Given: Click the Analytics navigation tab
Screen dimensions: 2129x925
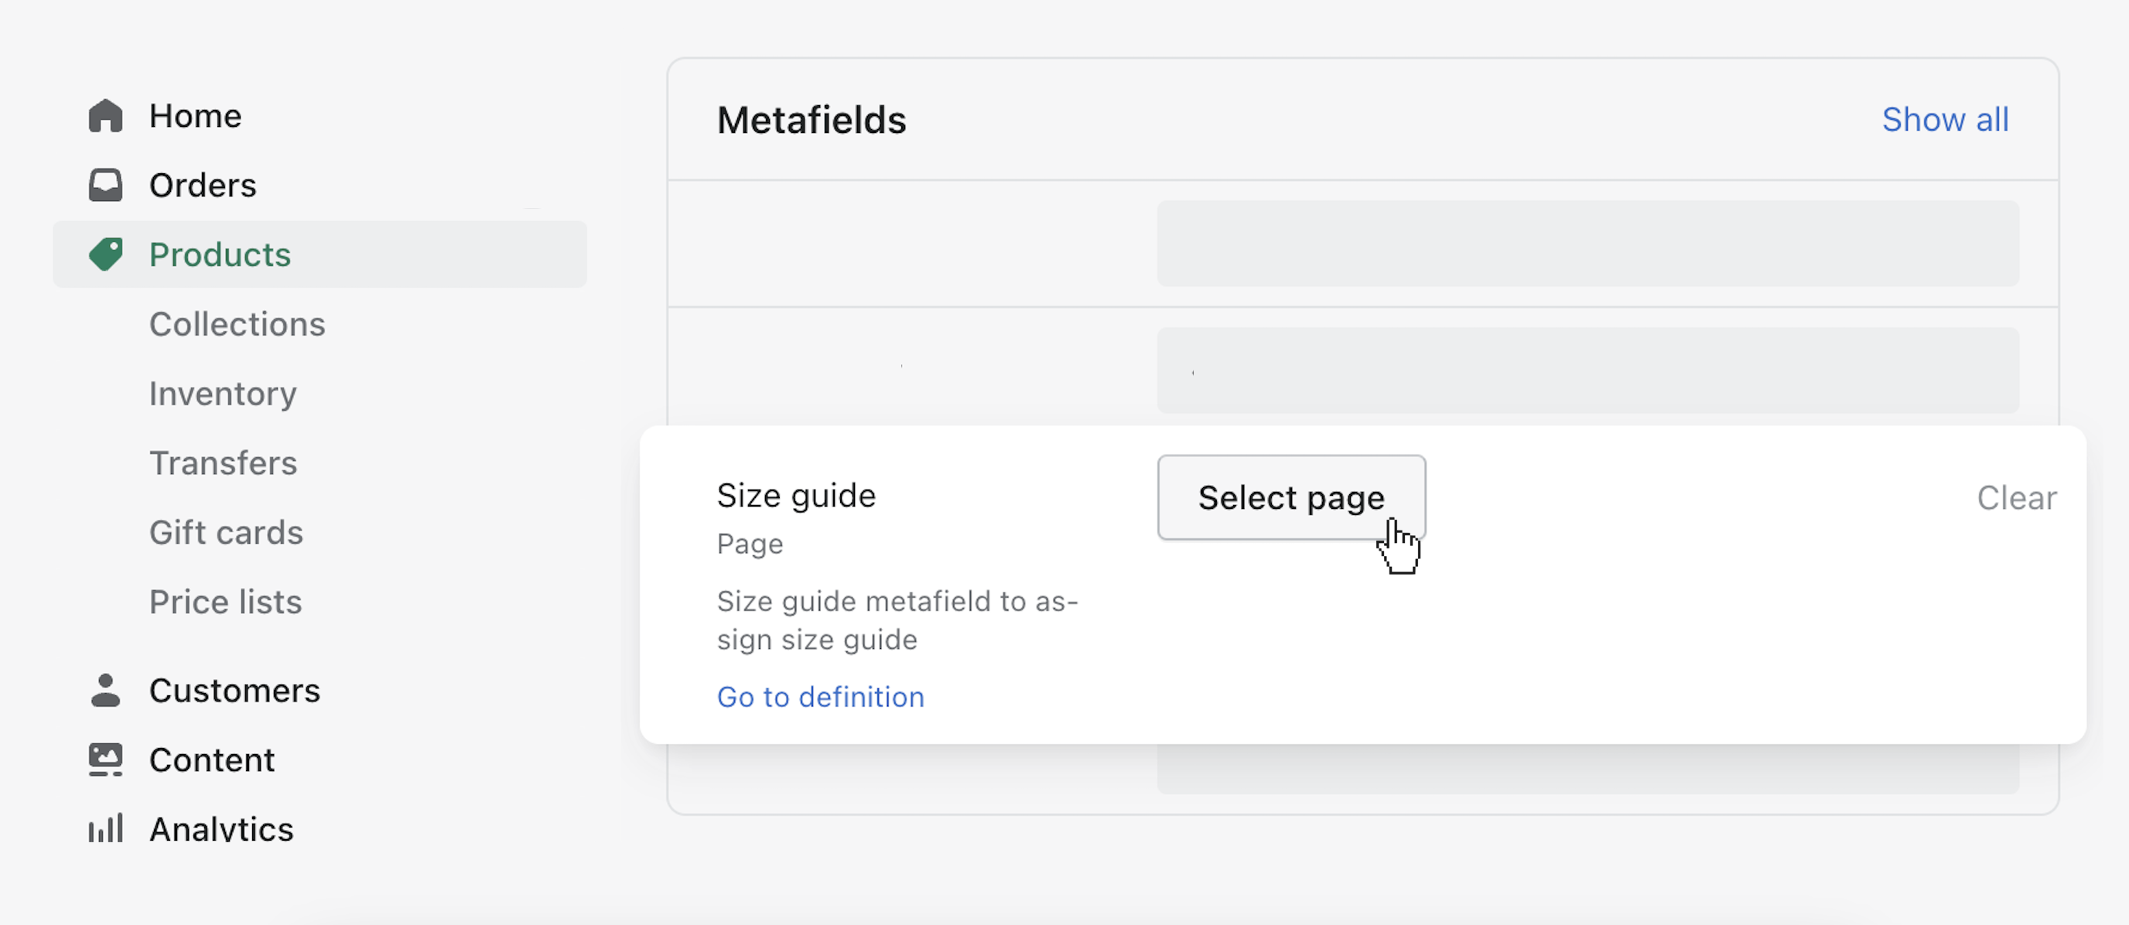Looking at the screenshot, I should pos(220,828).
